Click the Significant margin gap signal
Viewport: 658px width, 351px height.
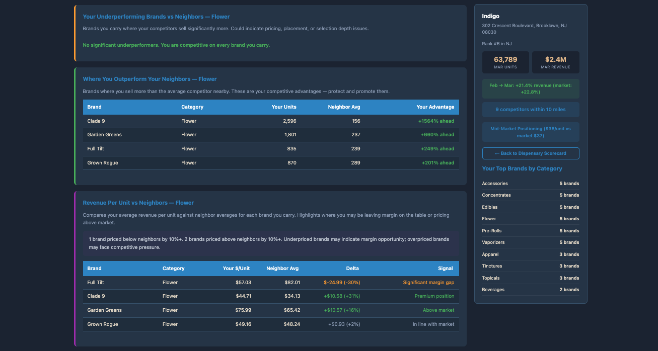429,283
